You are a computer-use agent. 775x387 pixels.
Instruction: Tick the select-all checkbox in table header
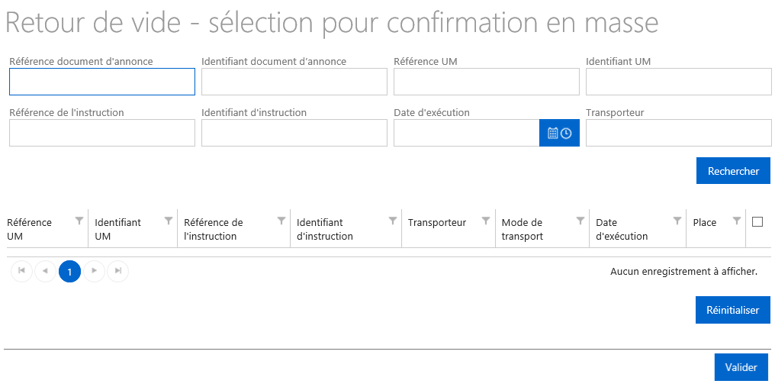point(757,221)
